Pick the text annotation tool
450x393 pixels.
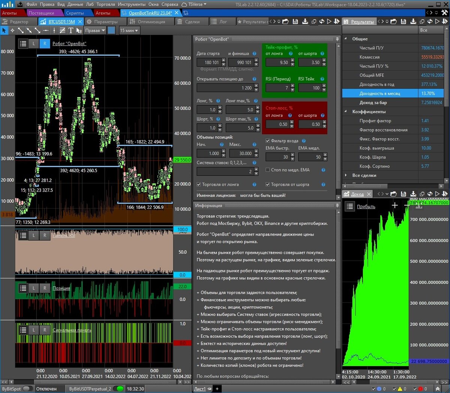click(x=70, y=30)
